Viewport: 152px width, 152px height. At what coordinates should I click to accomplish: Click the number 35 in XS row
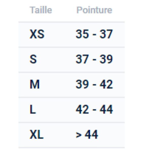[82, 34]
